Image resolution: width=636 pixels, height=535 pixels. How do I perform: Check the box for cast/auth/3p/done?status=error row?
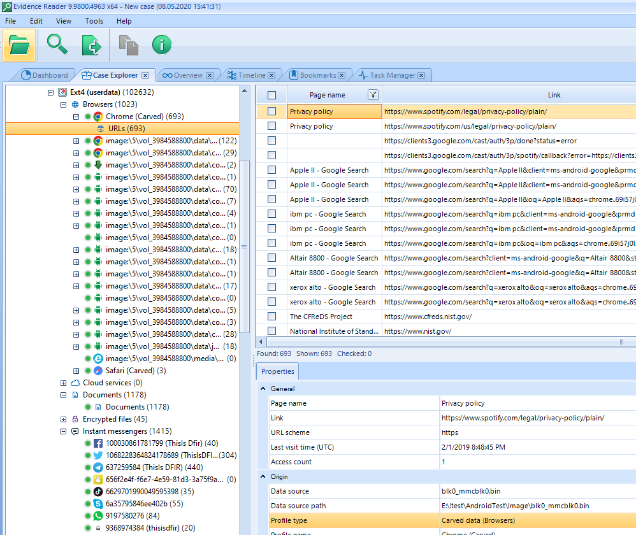click(x=271, y=141)
